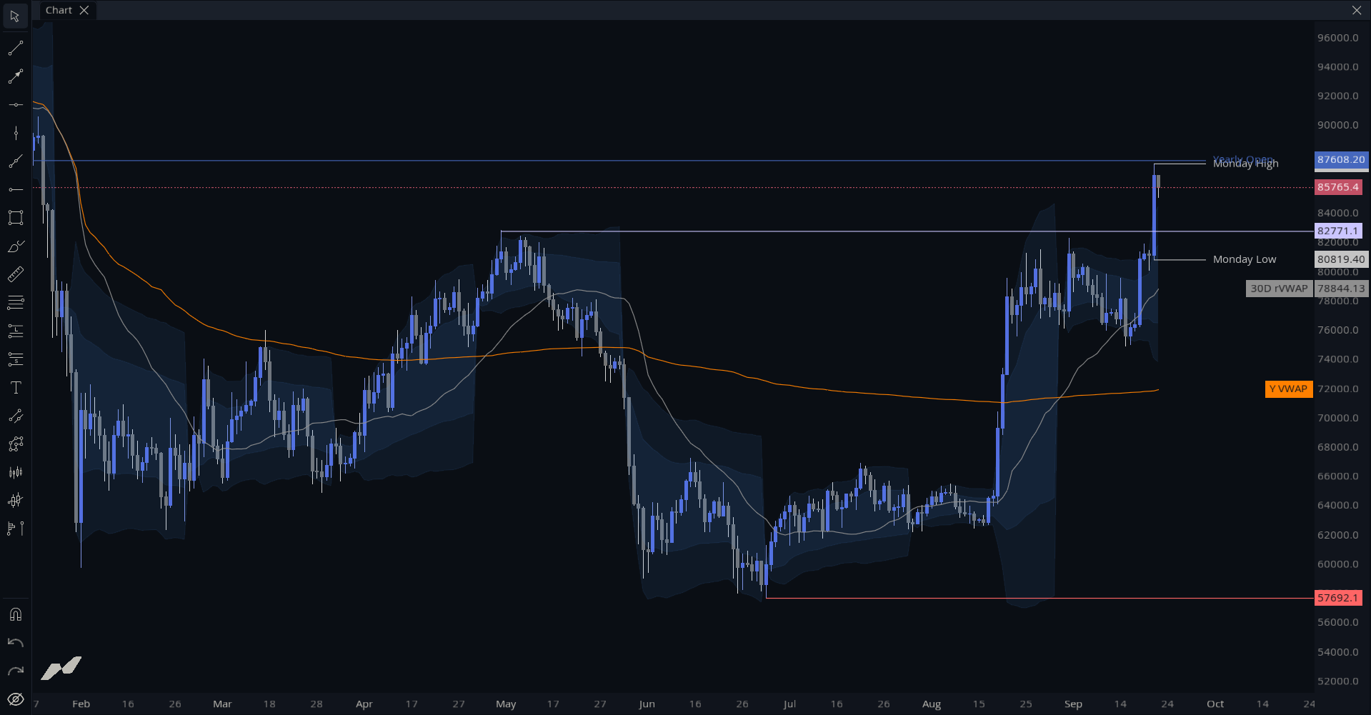The image size is (1371, 715).
Task: Click the 30D rVWAP indicator label
Action: (1279, 289)
